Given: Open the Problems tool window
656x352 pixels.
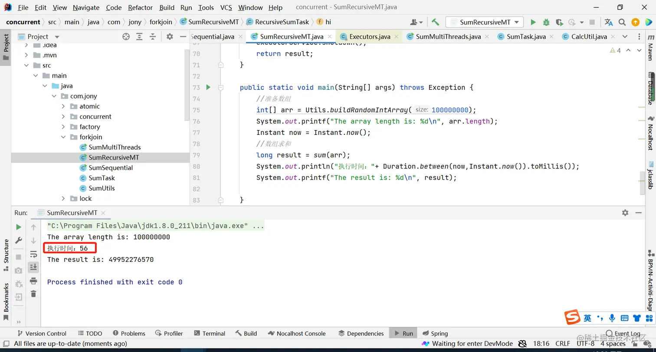Looking at the screenshot, I should pyautogui.click(x=129, y=333).
